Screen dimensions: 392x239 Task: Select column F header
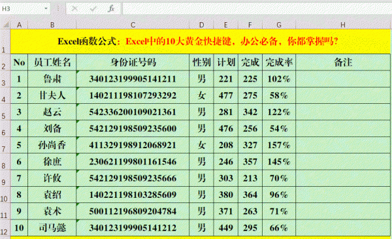250,25
